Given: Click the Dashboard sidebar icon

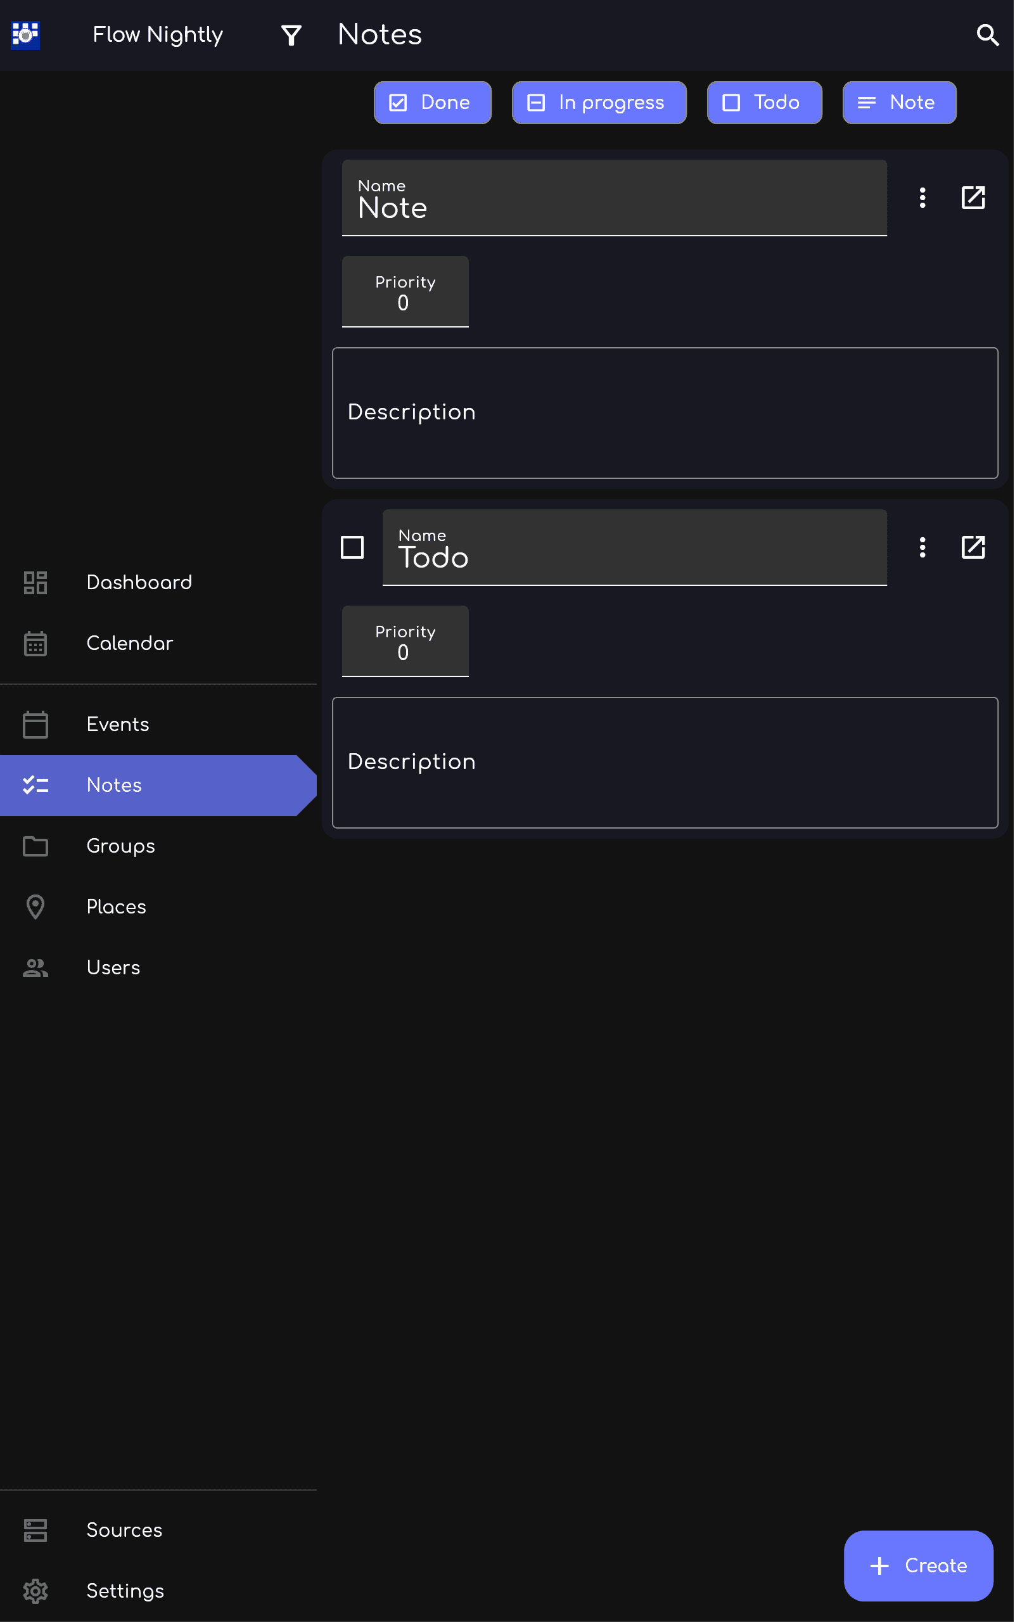Looking at the screenshot, I should (x=35, y=583).
